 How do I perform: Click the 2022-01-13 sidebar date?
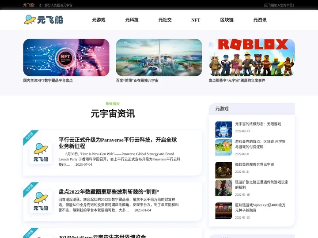pyautogui.click(x=242, y=218)
